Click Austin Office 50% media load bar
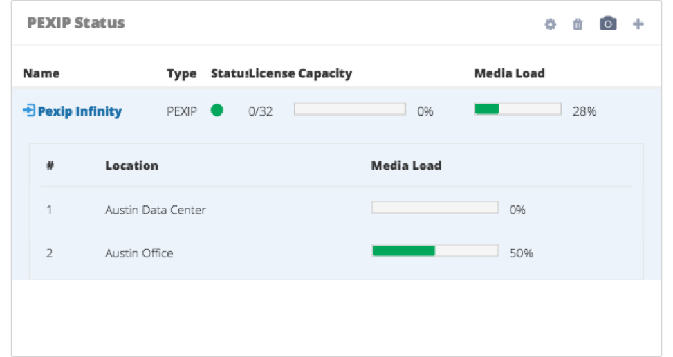 [435, 250]
